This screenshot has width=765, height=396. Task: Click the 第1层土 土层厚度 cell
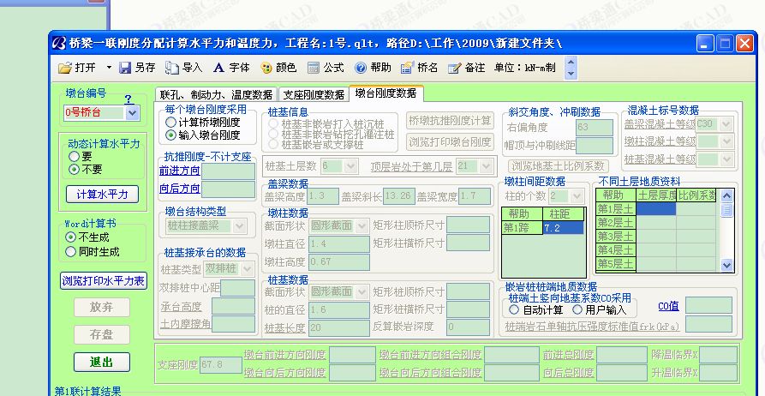click(656, 209)
